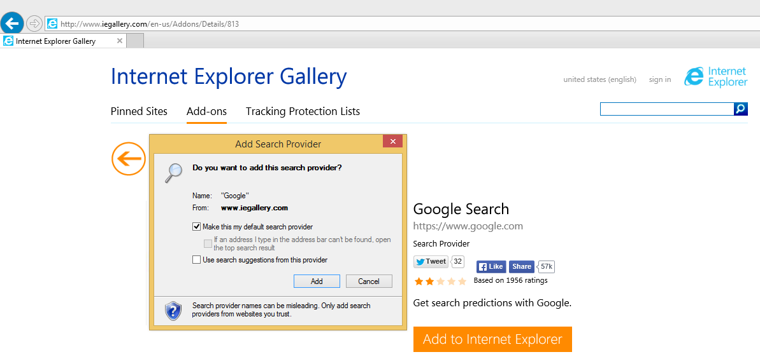
Task: Click the browser Forward arrow button
Action: [34, 24]
